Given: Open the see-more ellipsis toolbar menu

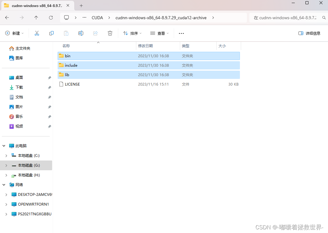Looking at the screenshot, I should tap(181, 33).
